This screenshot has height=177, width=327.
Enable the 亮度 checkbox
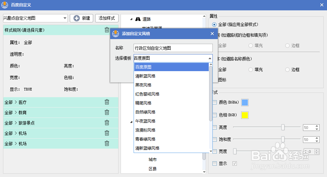click(x=214, y=127)
